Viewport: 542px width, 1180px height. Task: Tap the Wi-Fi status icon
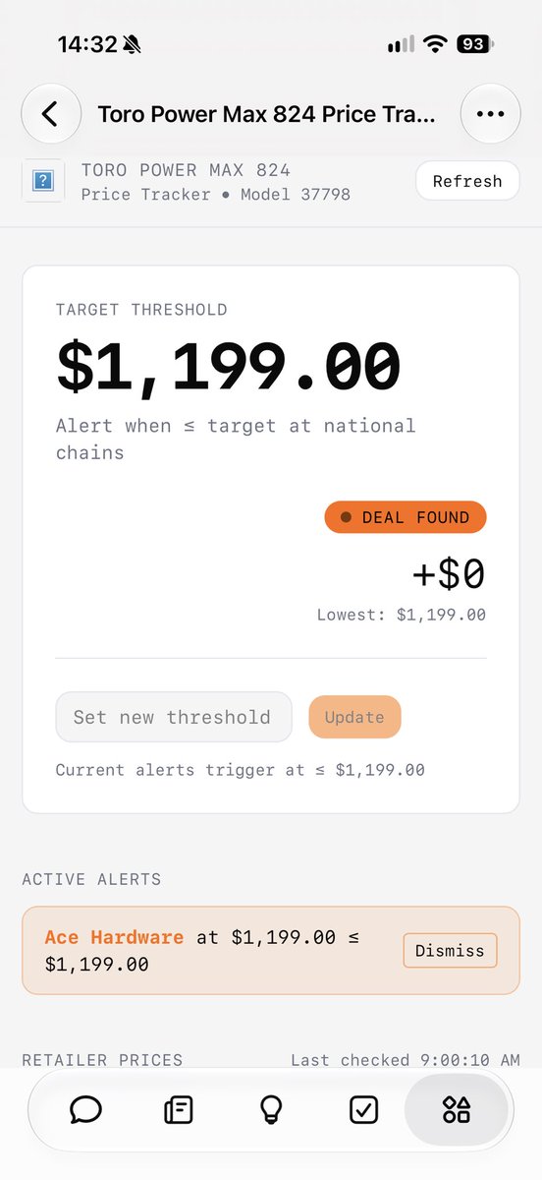click(x=434, y=44)
